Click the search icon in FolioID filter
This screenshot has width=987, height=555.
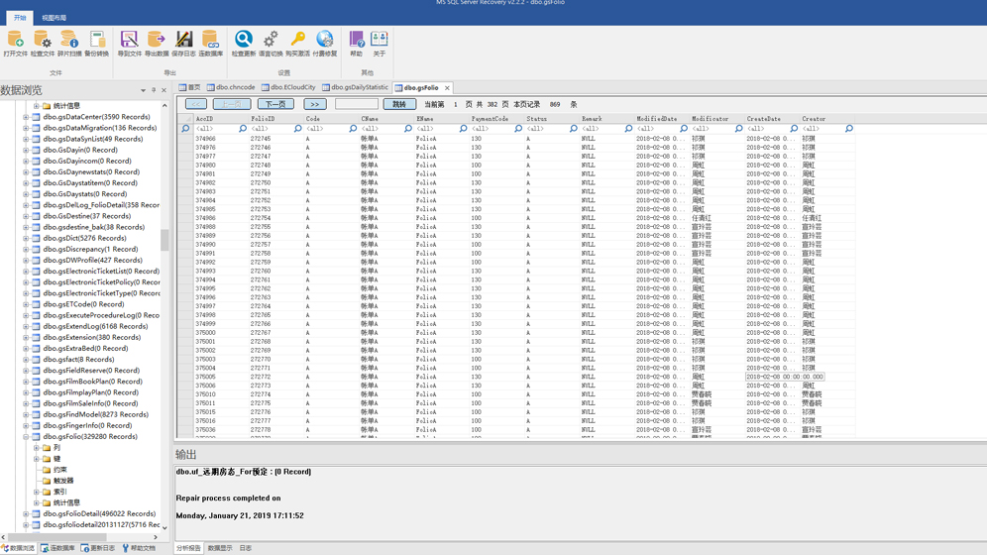click(297, 129)
